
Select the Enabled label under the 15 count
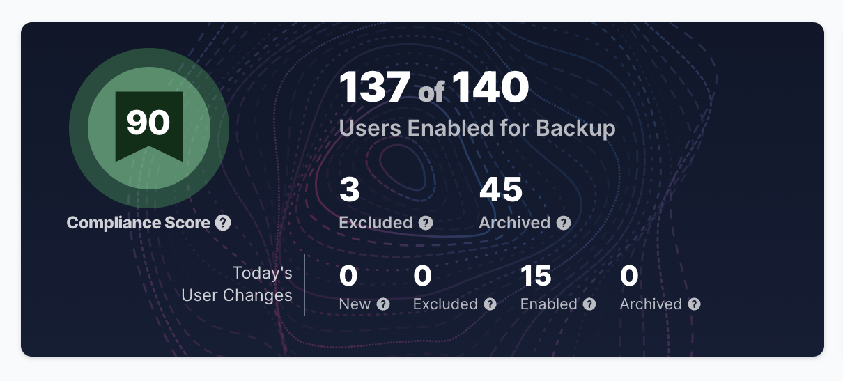549,304
